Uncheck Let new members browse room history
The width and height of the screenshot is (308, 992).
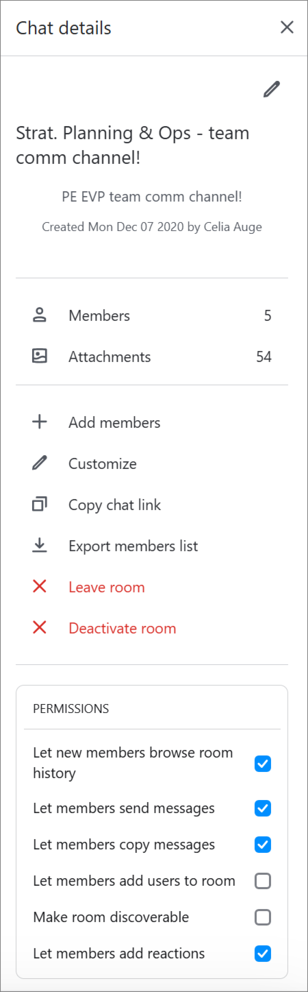(263, 763)
